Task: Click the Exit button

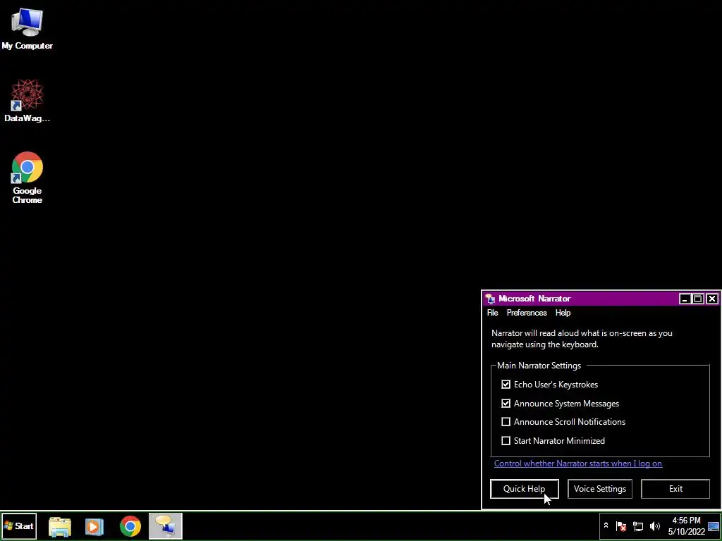Action: pyautogui.click(x=675, y=489)
